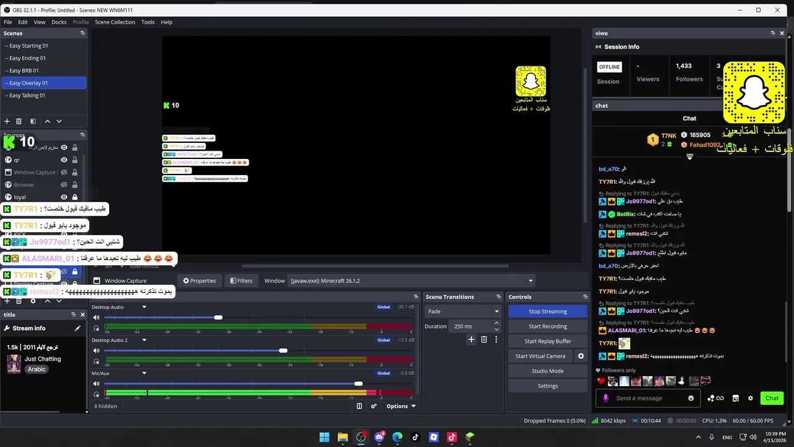This screenshot has width=794, height=447.
Task: Toggle monitoring for Desktop Audio
Action: pyautogui.click(x=96, y=328)
